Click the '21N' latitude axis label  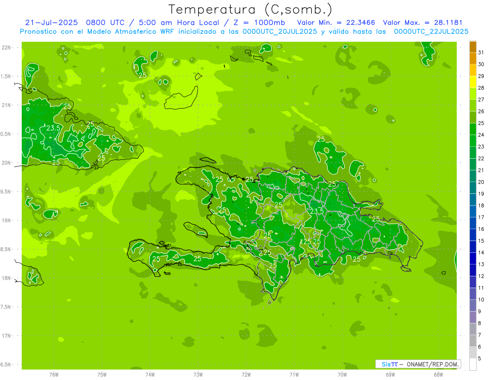pos(7,105)
